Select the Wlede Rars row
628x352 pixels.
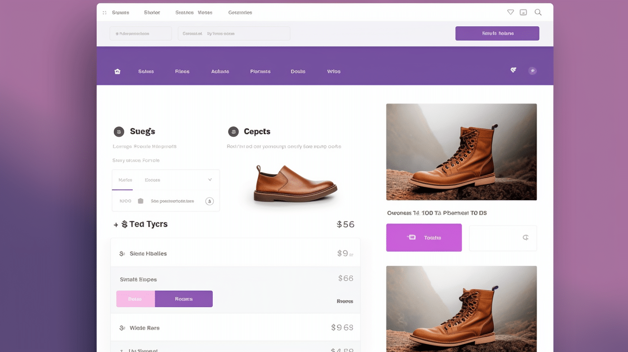tap(235, 327)
